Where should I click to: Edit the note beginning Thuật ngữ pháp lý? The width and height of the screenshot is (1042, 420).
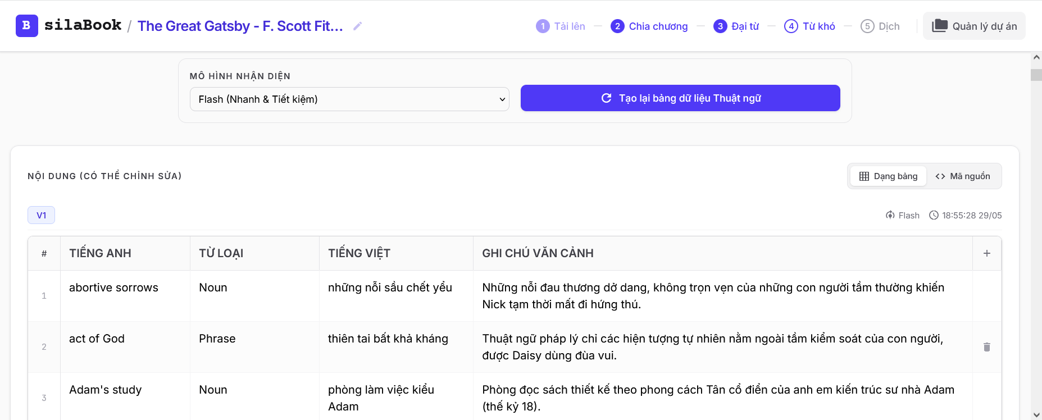[x=722, y=347]
